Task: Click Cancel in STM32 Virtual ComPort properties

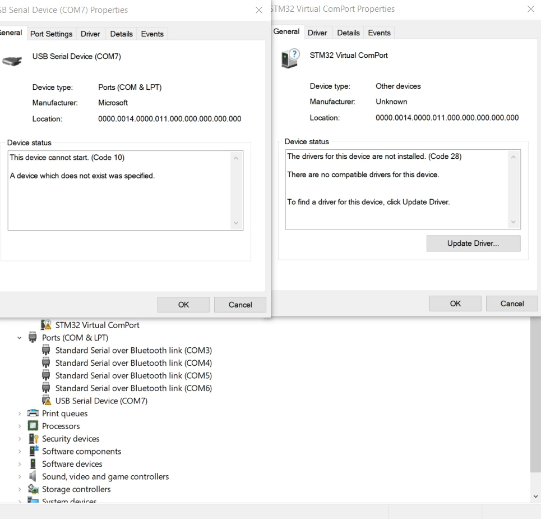Action: [x=512, y=304]
